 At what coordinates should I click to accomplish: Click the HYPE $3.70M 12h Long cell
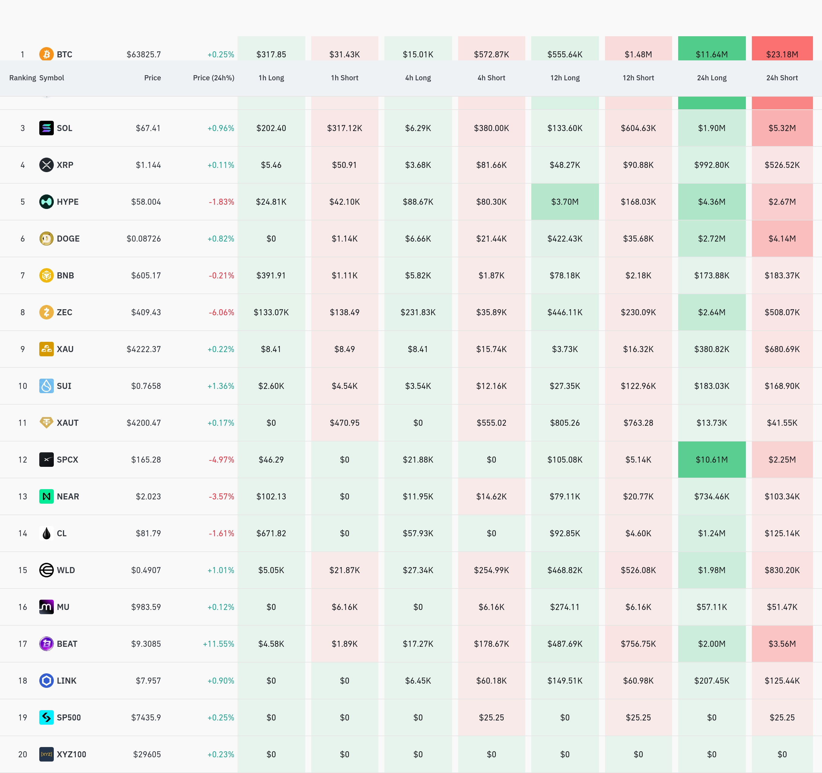click(x=565, y=202)
